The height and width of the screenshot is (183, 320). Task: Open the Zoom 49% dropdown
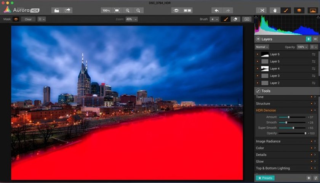click(x=131, y=19)
